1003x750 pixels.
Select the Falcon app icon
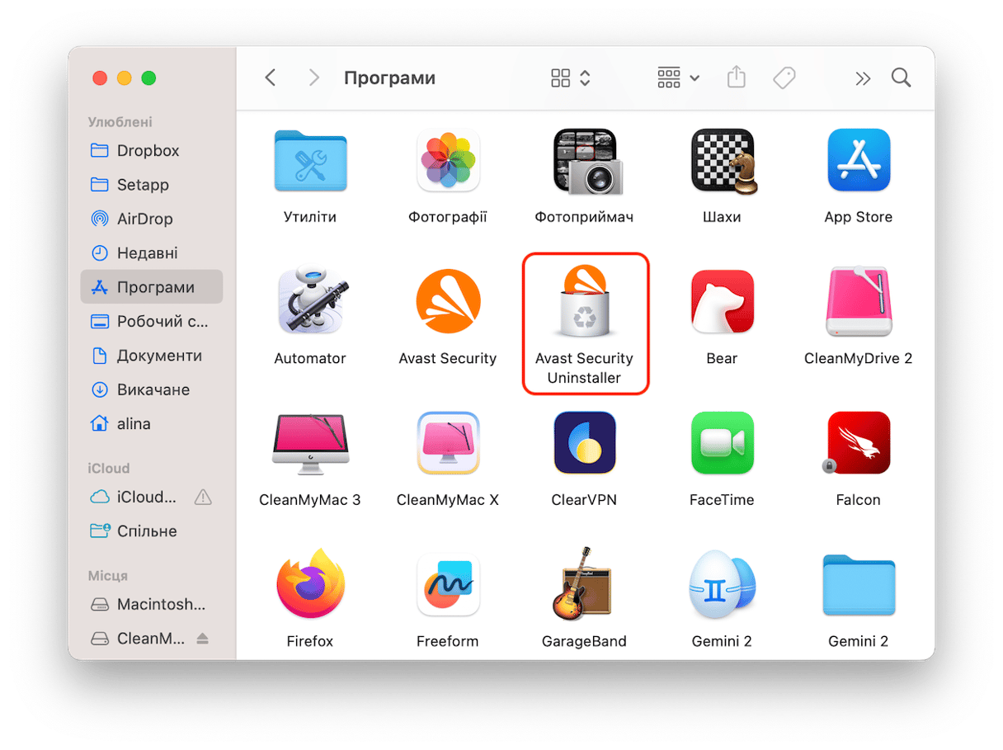click(x=858, y=444)
